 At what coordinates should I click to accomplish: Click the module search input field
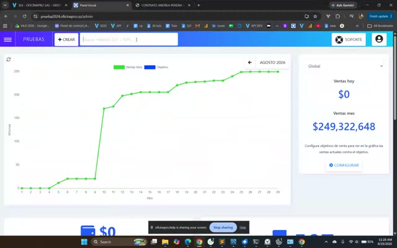(x=129, y=40)
